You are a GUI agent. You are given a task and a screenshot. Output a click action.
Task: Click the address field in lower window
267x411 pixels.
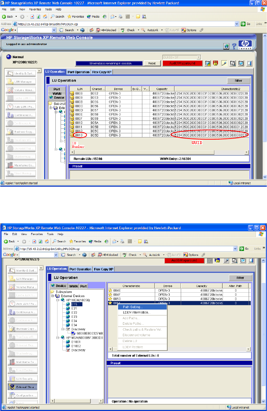[126, 249]
